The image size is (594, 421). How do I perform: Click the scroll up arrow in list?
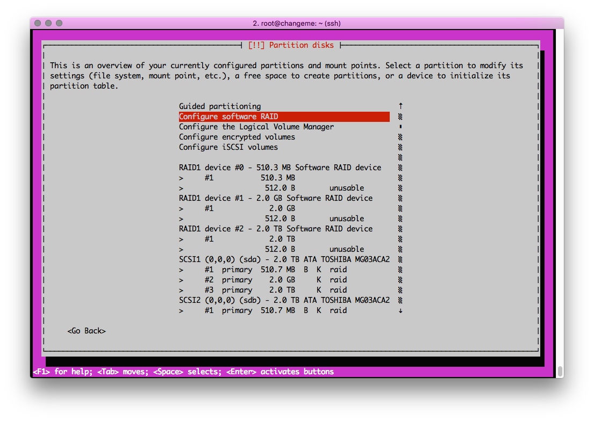(x=400, y=106)
